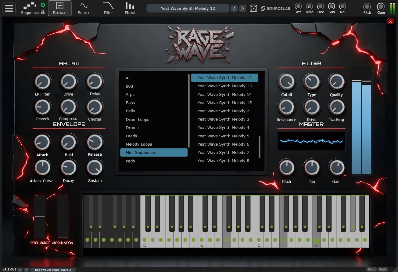Toggle the Sequence lock icon
The image size is (398, 272).
click(x=43, y=12)
